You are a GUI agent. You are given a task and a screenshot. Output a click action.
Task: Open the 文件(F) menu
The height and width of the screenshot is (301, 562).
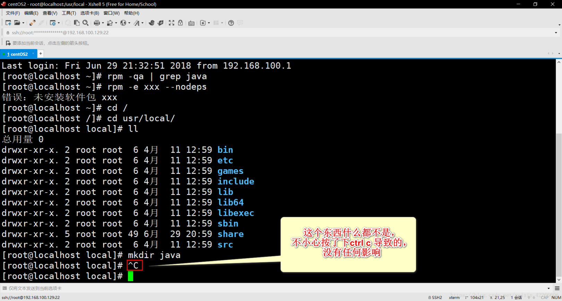point(13,13)
